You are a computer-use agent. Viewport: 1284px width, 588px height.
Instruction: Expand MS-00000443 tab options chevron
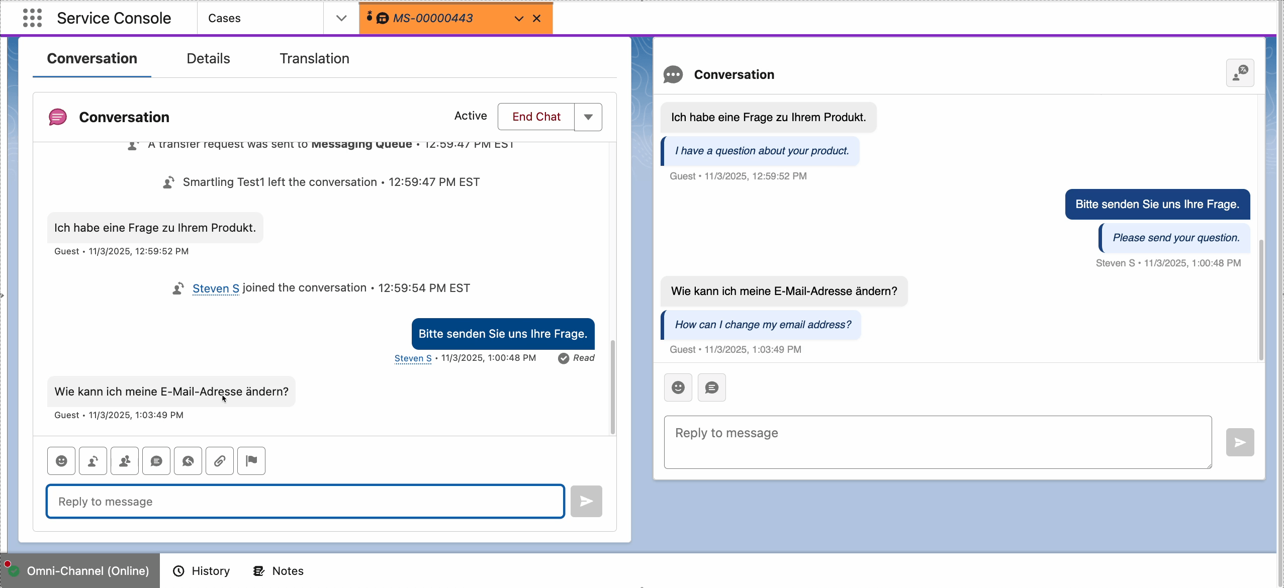pos(519,19)
